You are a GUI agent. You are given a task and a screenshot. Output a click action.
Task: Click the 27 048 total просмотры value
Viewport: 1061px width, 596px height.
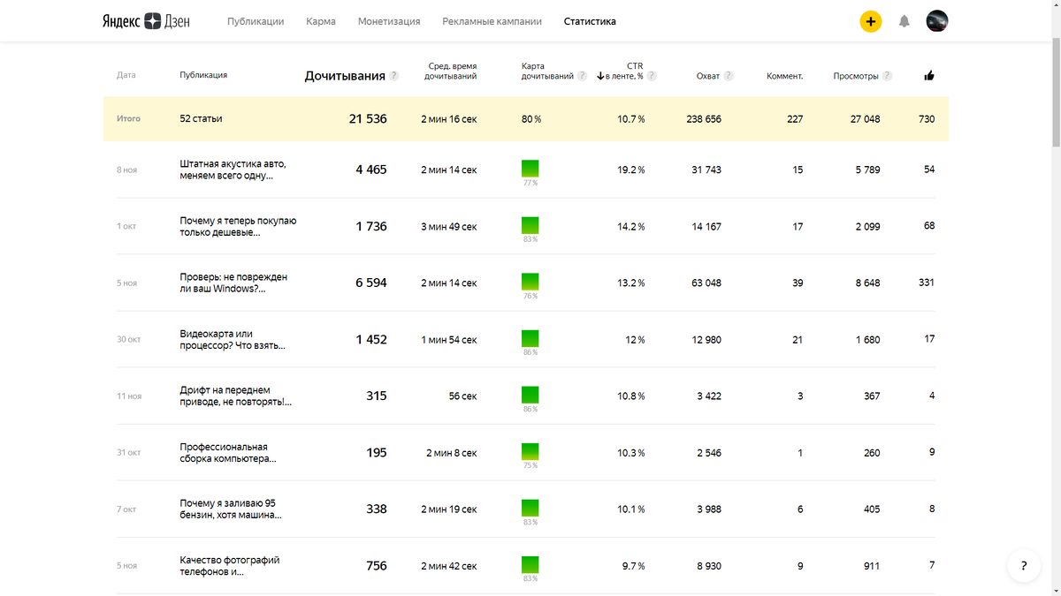click(866, 118)
